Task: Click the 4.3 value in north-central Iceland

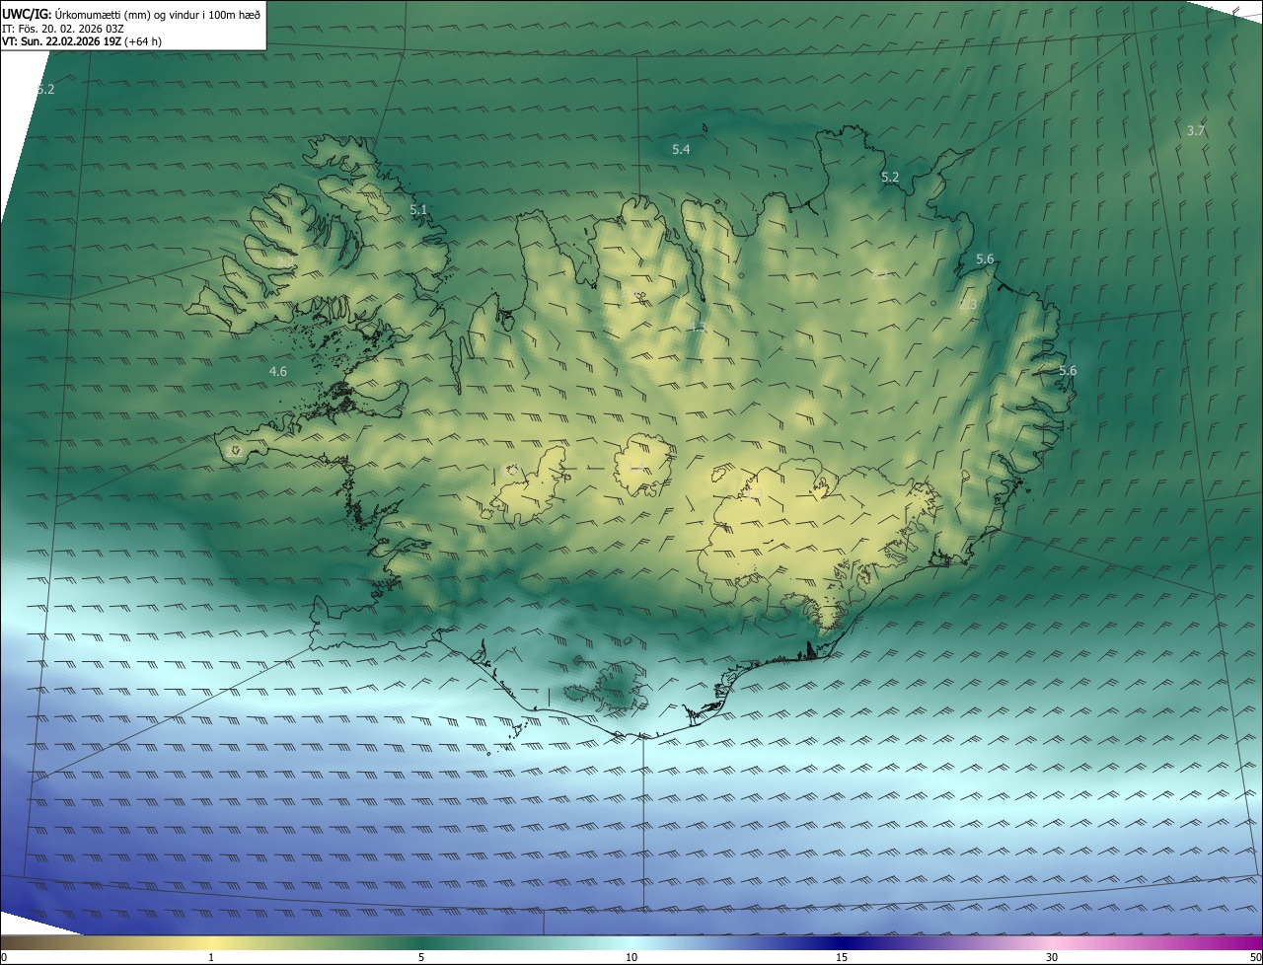Action: [x=697, y=327]
